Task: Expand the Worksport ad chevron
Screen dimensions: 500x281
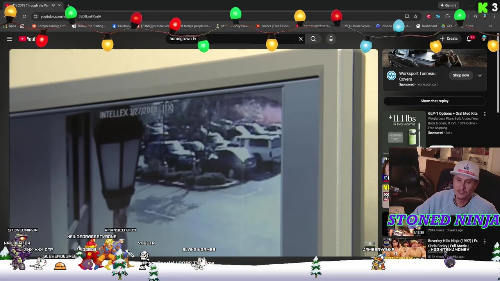Action: (x=480, y=76)
